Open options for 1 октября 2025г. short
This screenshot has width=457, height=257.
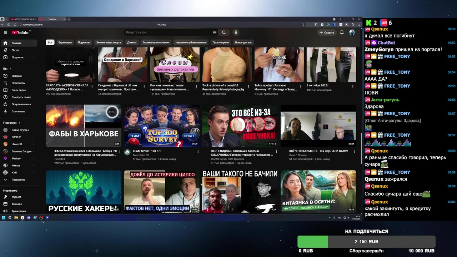click(353, 87)
